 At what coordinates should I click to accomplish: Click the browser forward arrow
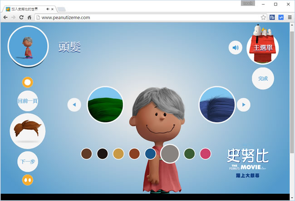click(13, 17)
